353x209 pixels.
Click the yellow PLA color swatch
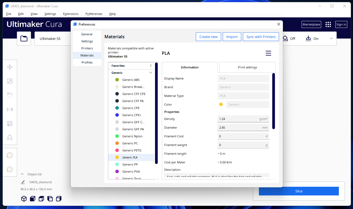pyautogui.click(x=221, y=104)
